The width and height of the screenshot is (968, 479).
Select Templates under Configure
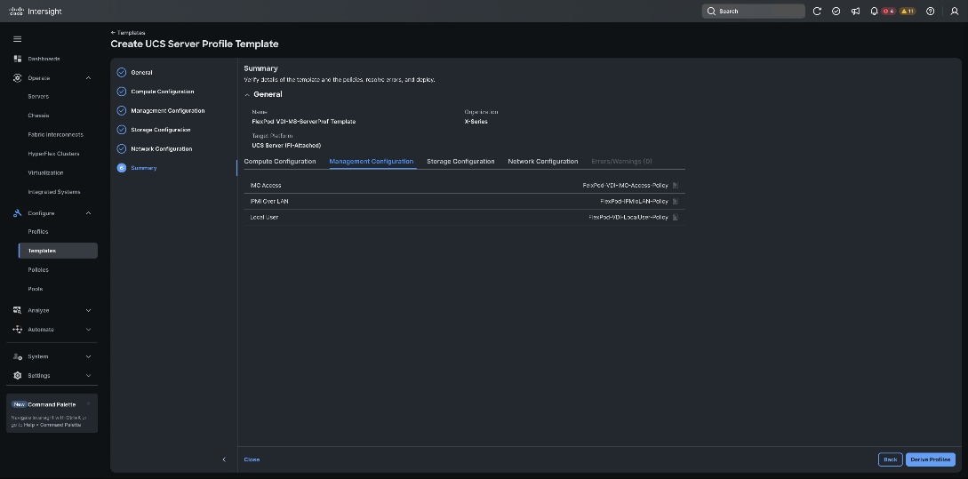click(x=58, y=251)
